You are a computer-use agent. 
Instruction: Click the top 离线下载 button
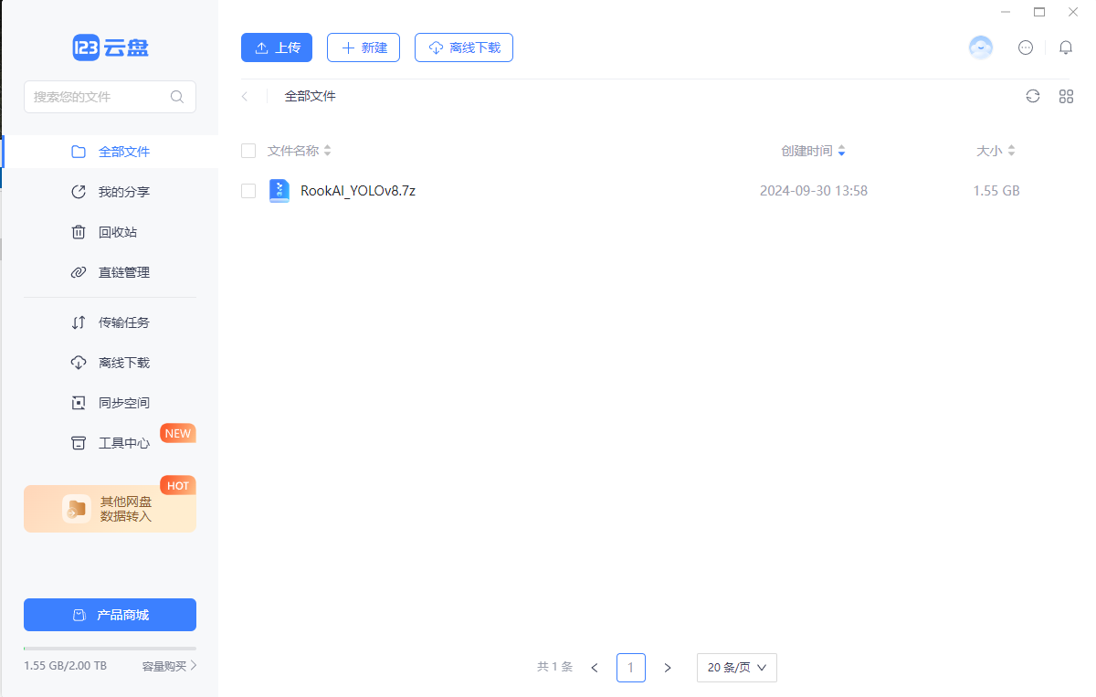coord(464,48)
